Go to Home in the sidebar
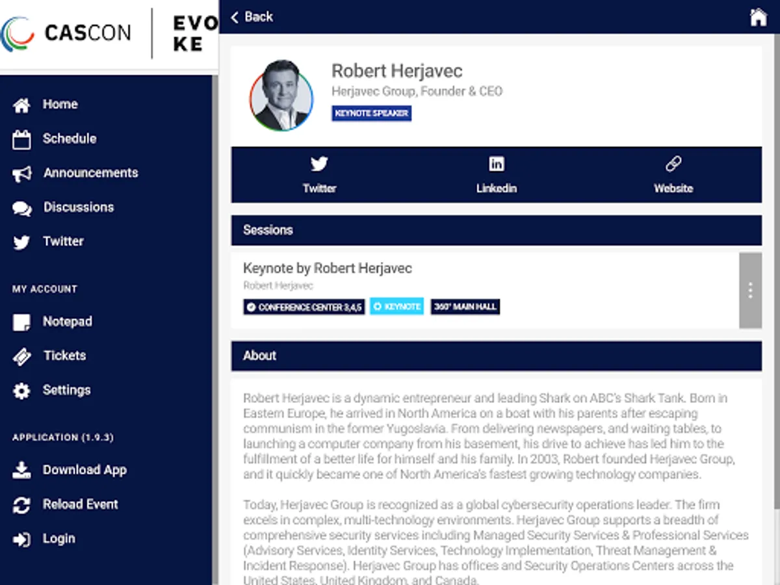Image resolution: width=780 pixels, height=585 pixels. pos(60,104)
